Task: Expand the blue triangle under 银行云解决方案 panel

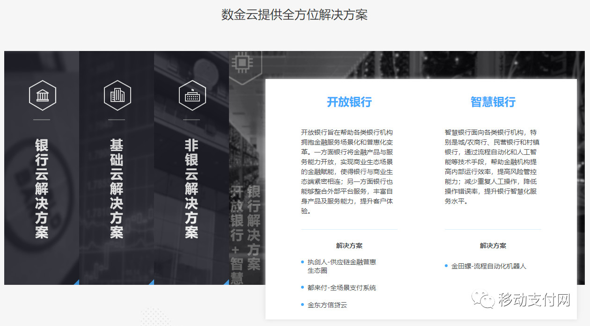Action: (x=76, y=282)
